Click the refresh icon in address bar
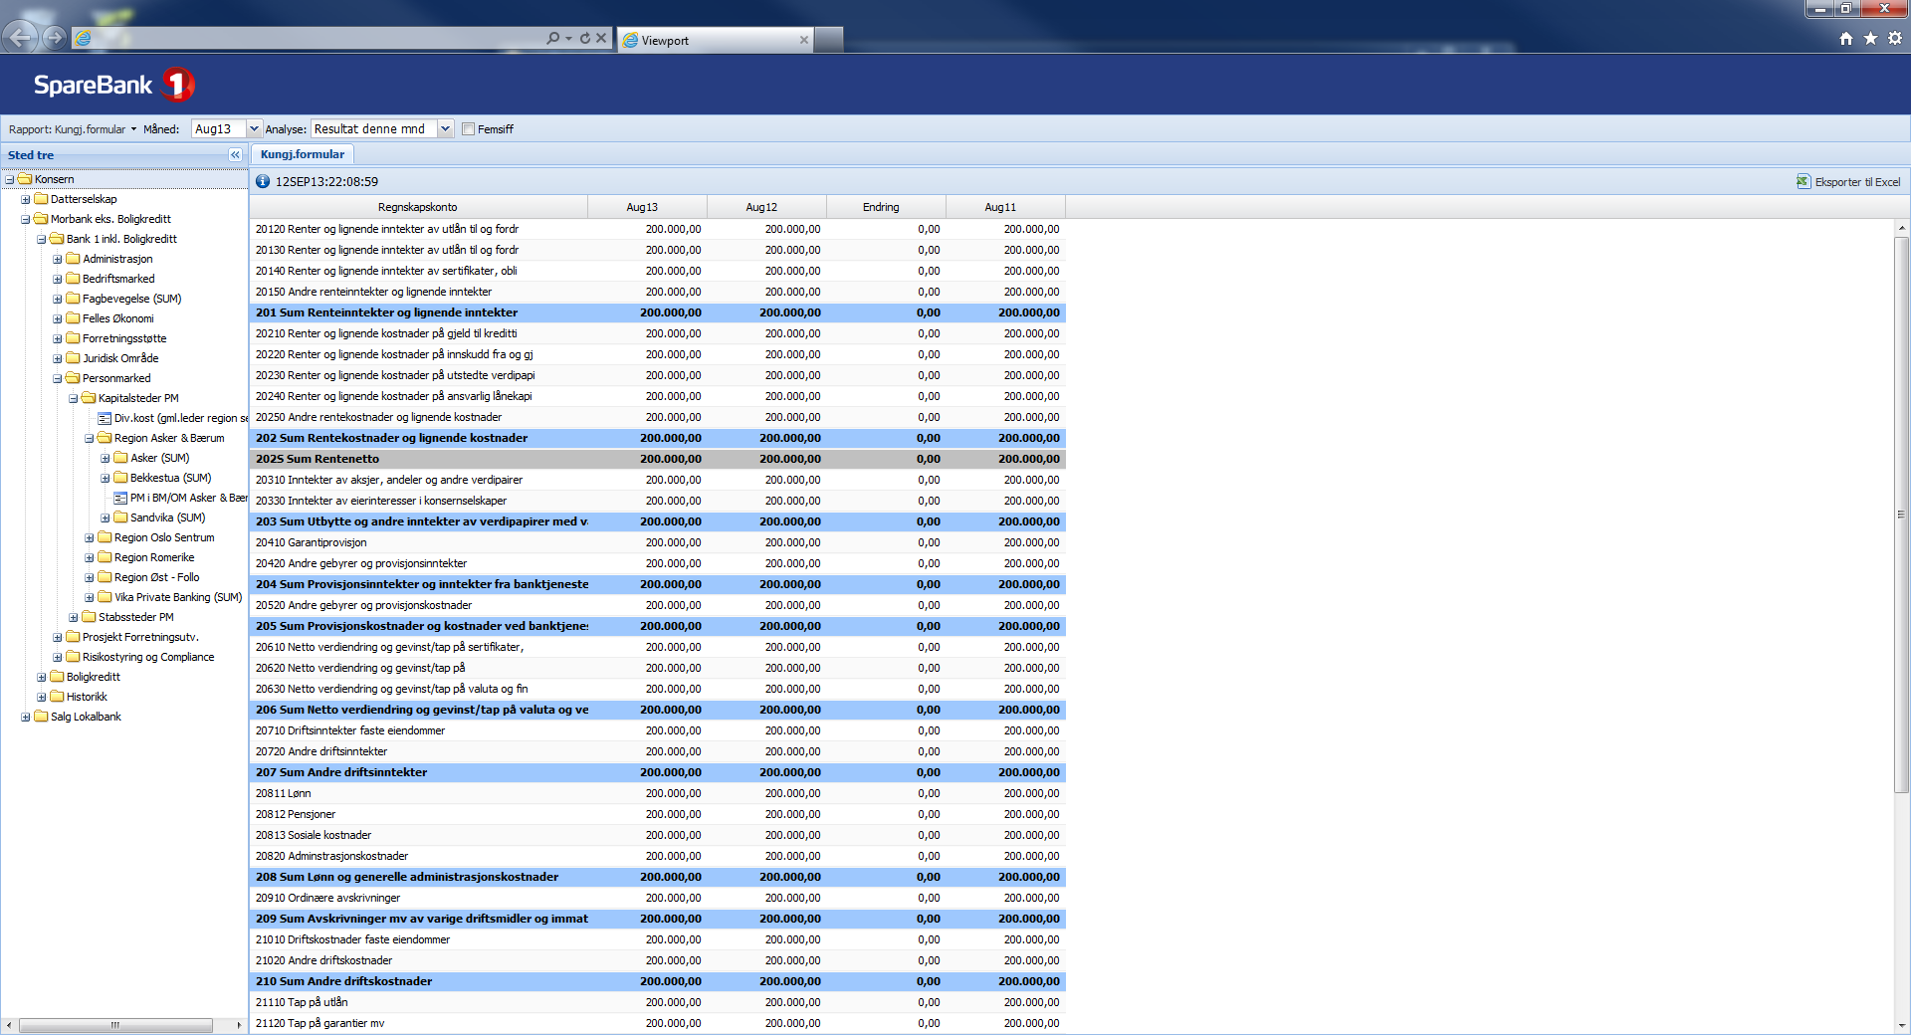Viewport: 1911px width, 1035px height. tap(585, 38)
